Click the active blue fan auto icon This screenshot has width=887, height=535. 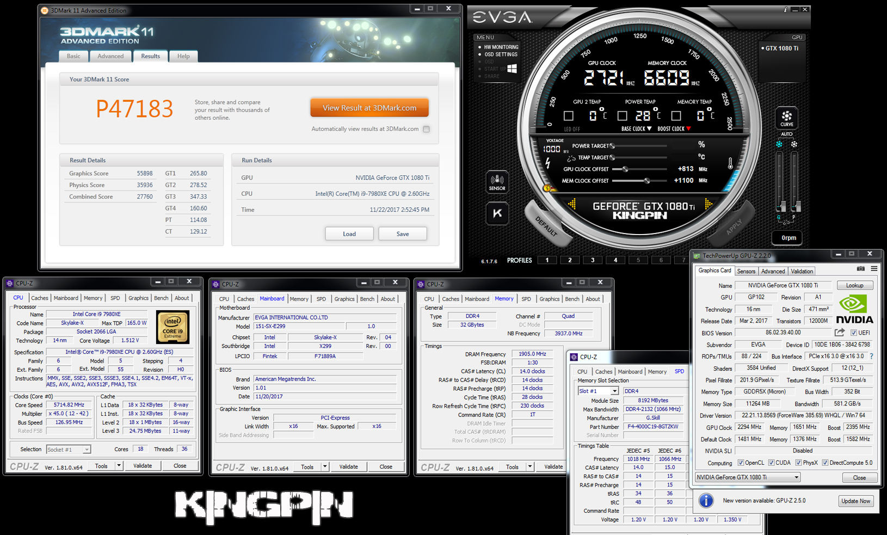779,144
